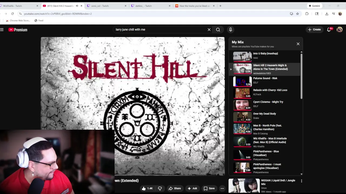Screen dimensions: 346x194
Task: Open Chrome downloads icon
Action: point(327,14)
